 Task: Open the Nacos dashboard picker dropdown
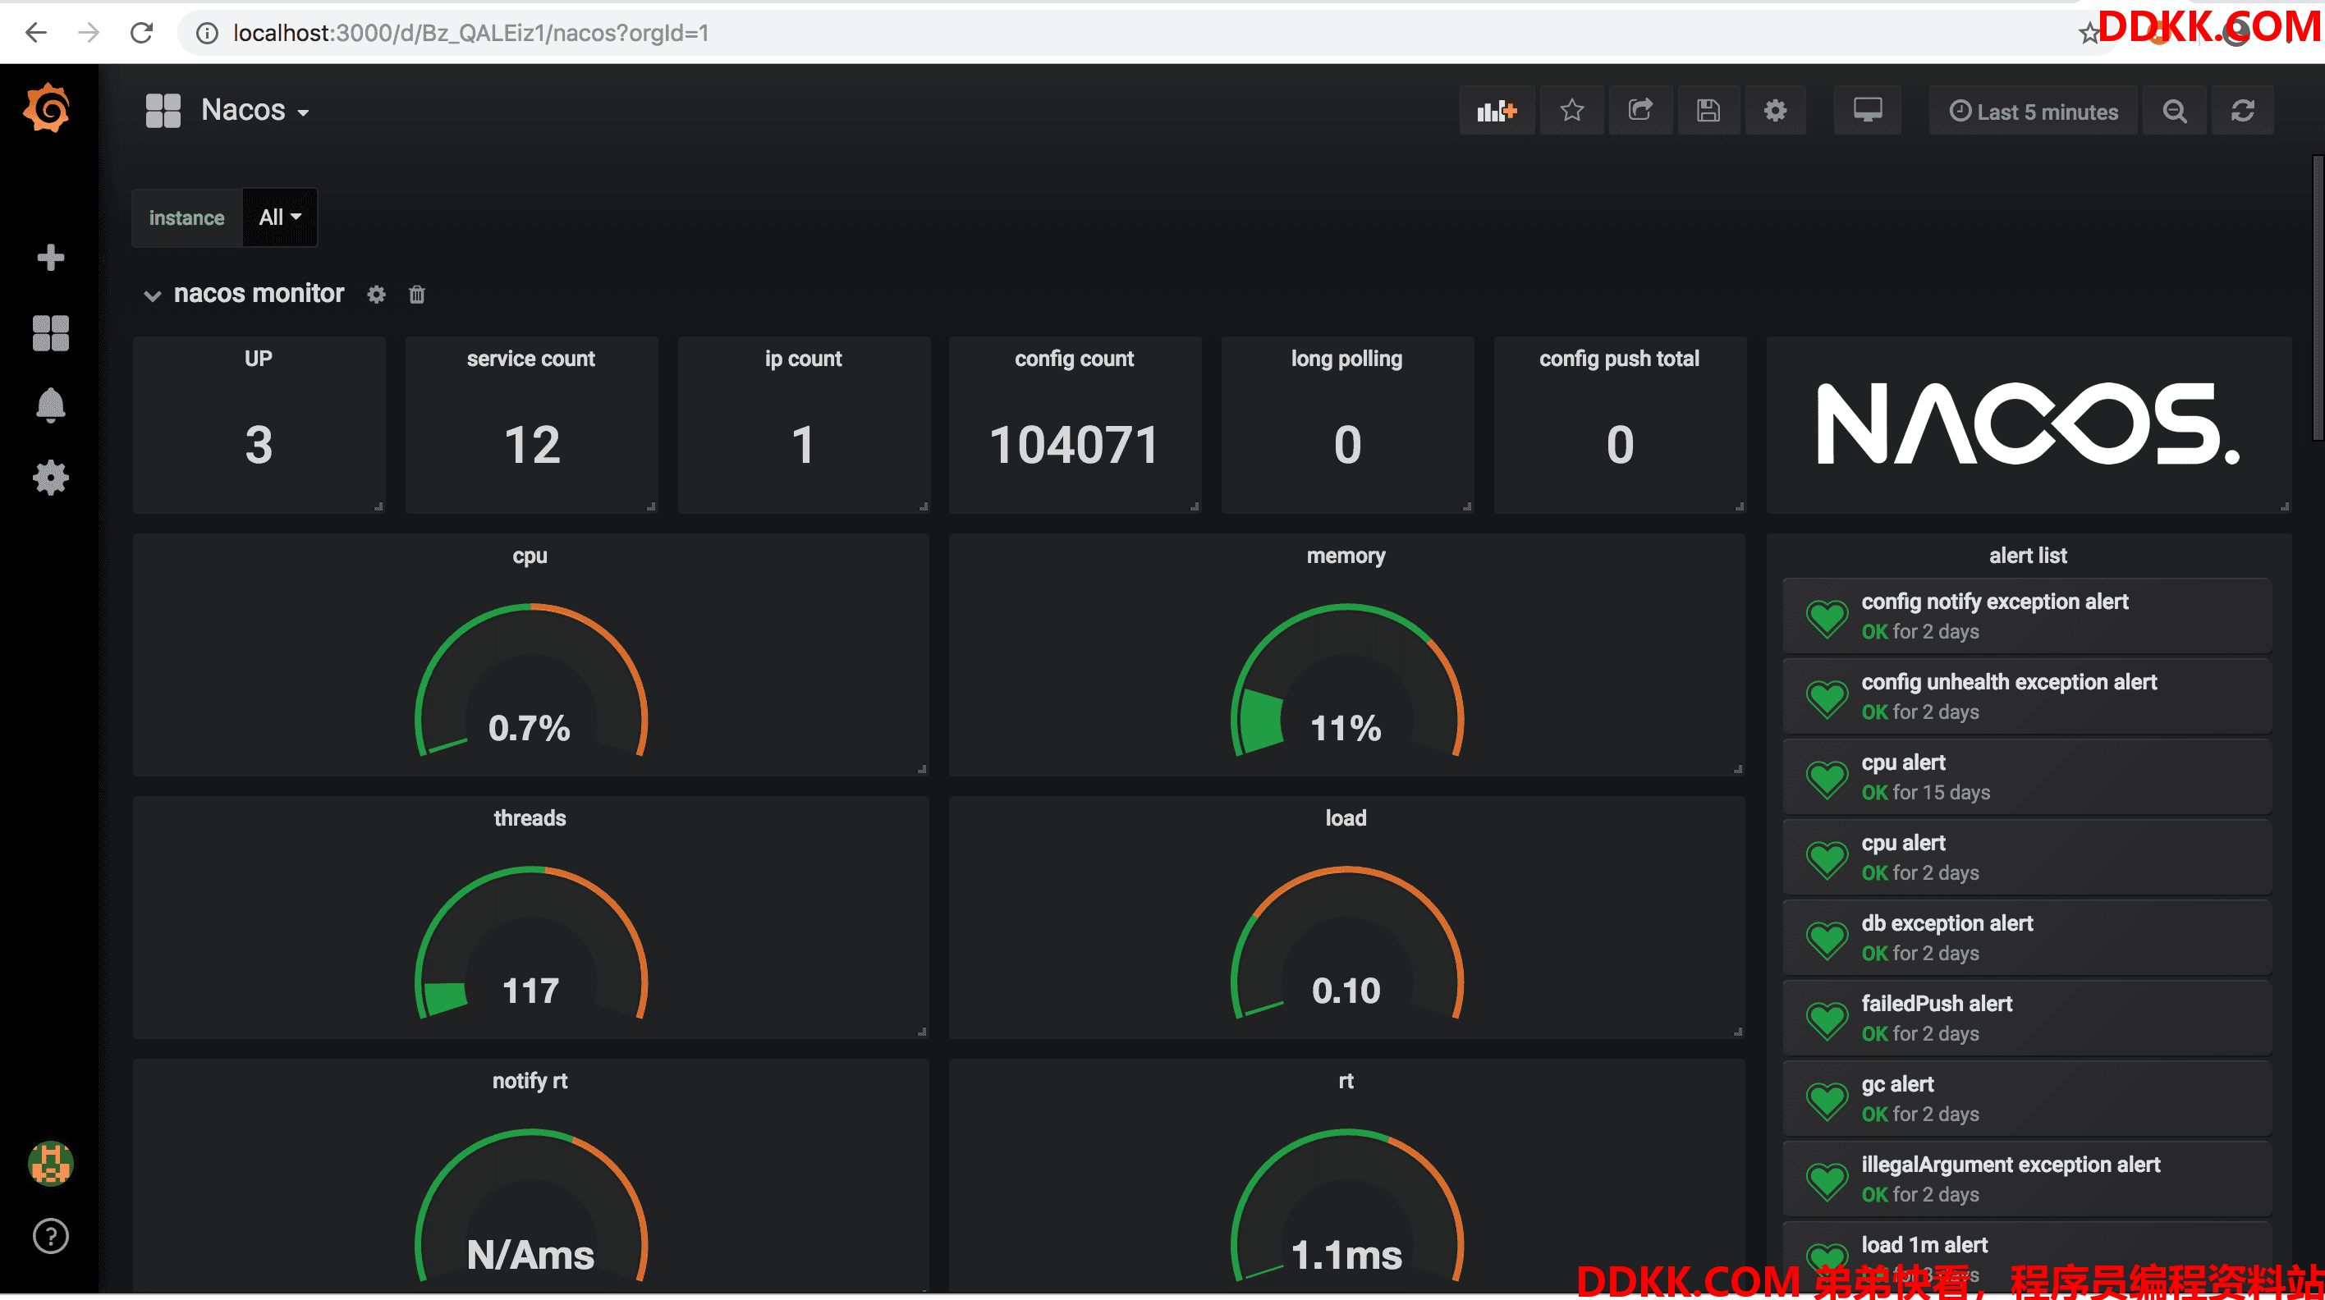coord(228,110)
